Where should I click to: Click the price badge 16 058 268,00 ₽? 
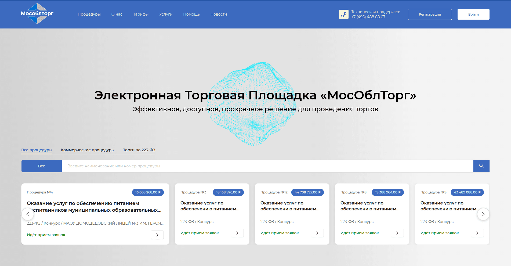pos(148,192)
